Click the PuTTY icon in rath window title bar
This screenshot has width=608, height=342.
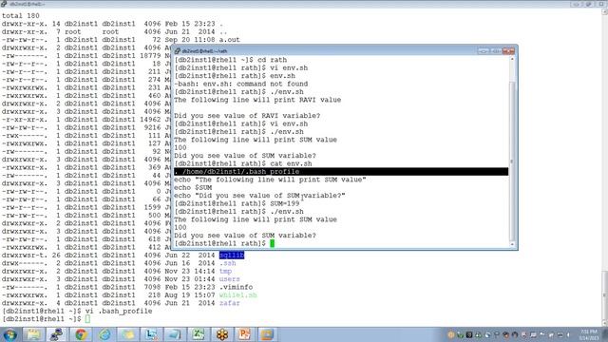[x=178, y=50]
